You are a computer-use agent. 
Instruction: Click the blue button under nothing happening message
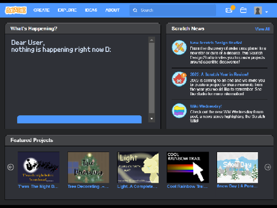79,120
